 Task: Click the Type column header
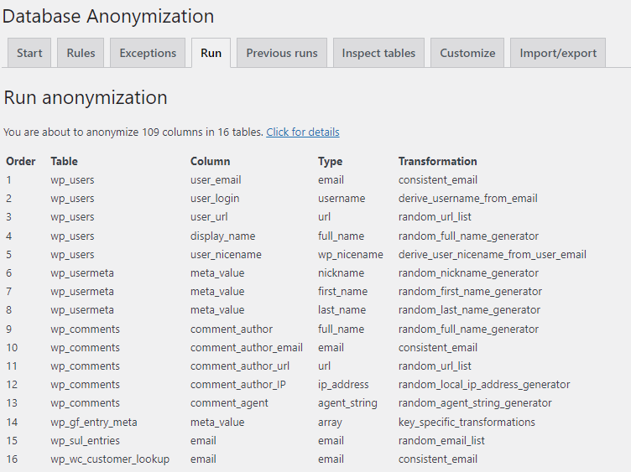tap(330, 161)
